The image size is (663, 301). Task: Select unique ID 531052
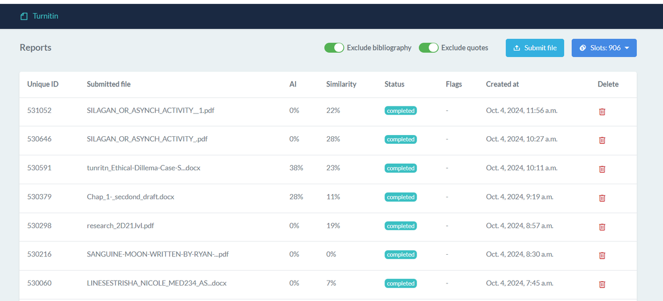39,110
